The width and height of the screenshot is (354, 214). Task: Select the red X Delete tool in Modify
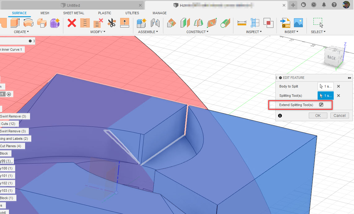72,23
